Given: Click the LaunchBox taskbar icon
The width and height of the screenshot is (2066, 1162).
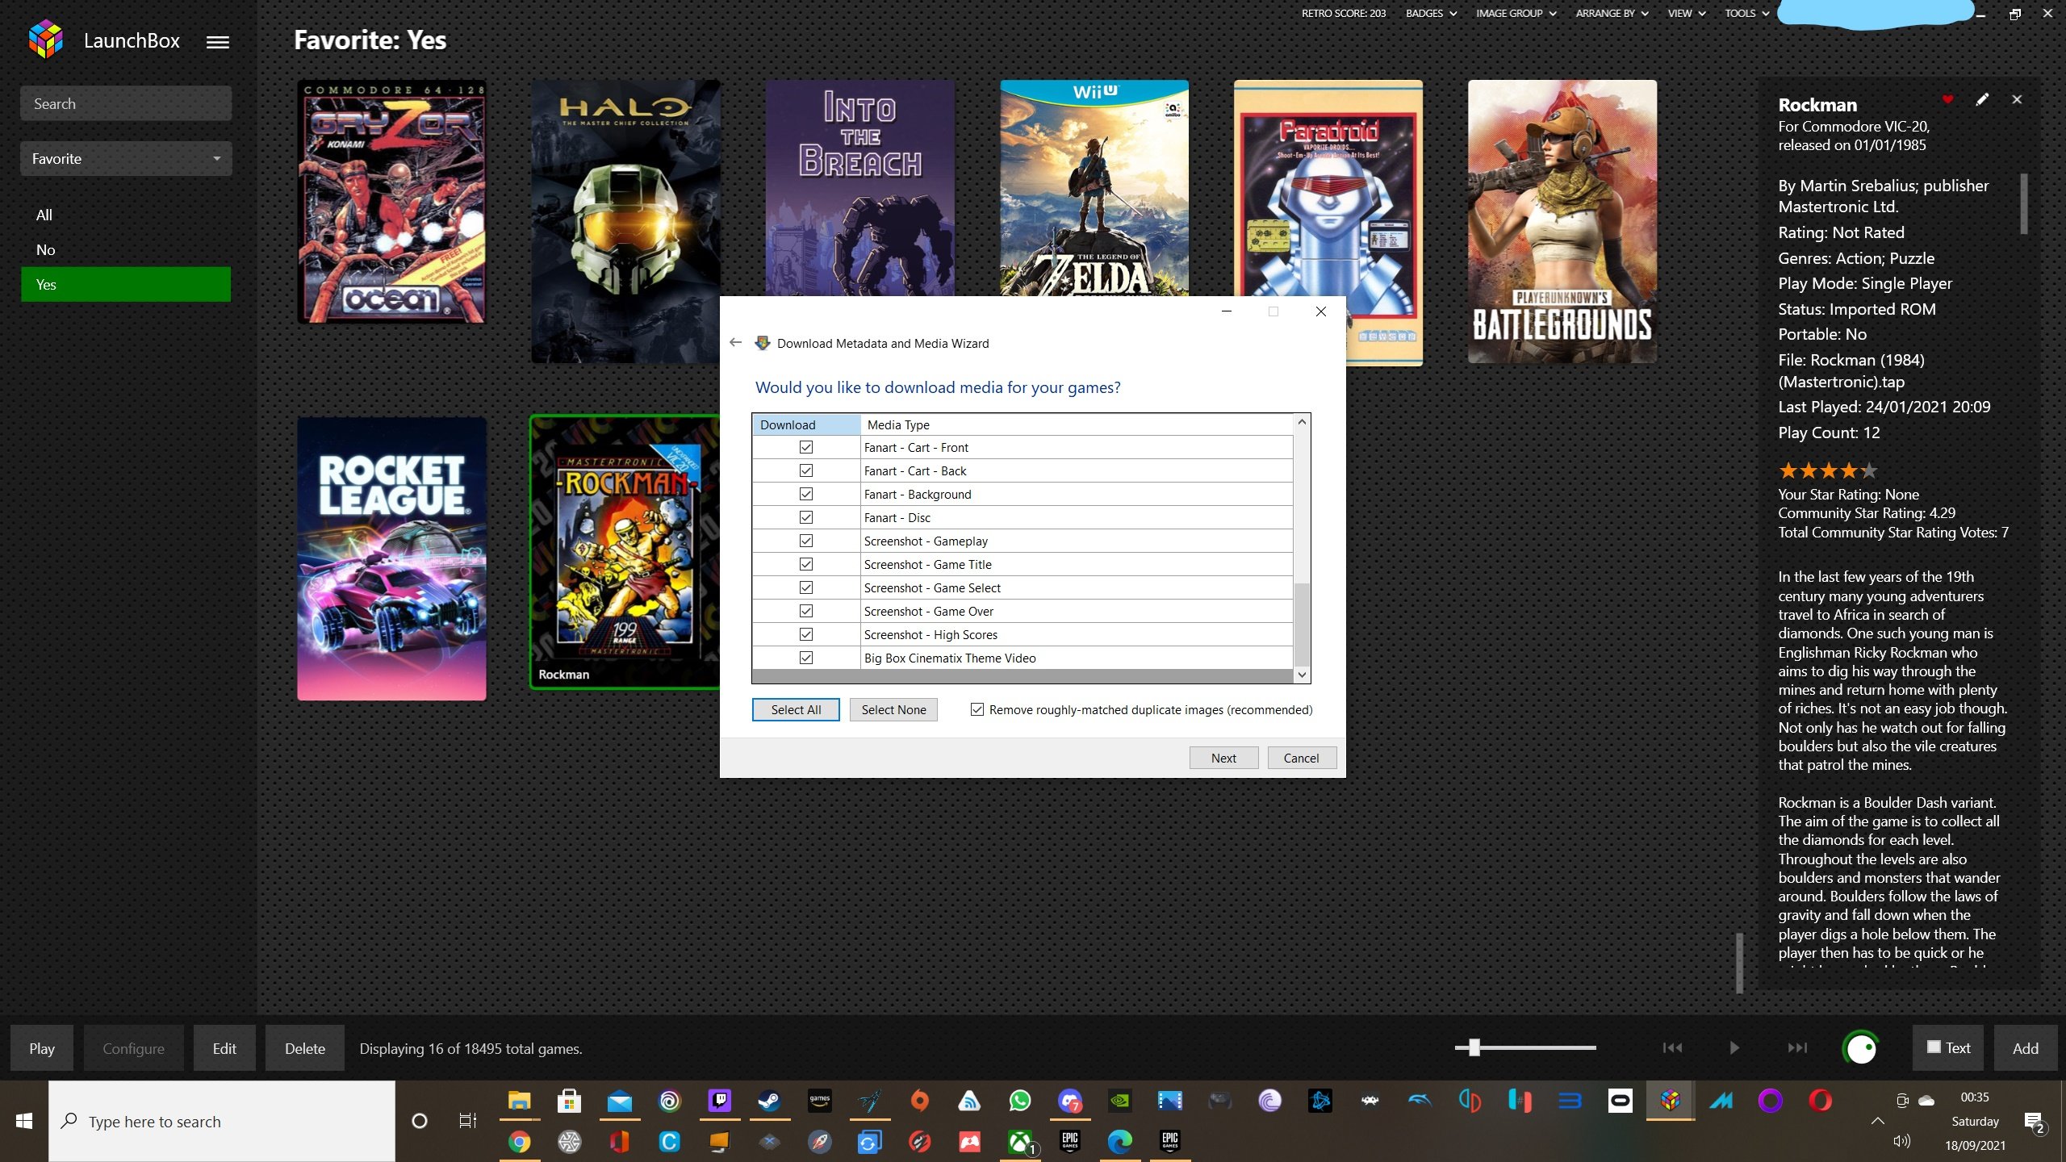Looking at the screenshot, I should (x=1671, y=1101).
